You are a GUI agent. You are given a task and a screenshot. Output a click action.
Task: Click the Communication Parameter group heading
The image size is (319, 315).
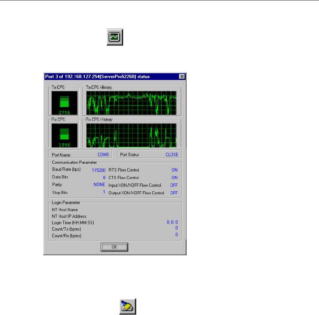tap(74, 163)
